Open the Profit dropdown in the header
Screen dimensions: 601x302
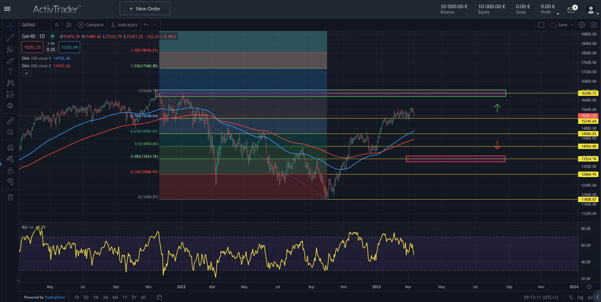point(558,14)
